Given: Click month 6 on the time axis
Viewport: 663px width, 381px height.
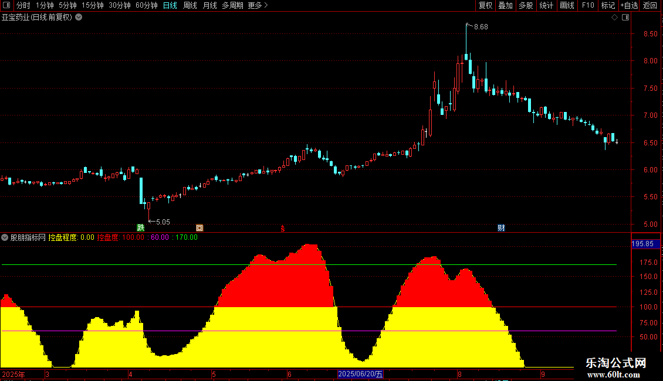Looking at the screenshot, I should pyautogui.click(x=289, y=374).
